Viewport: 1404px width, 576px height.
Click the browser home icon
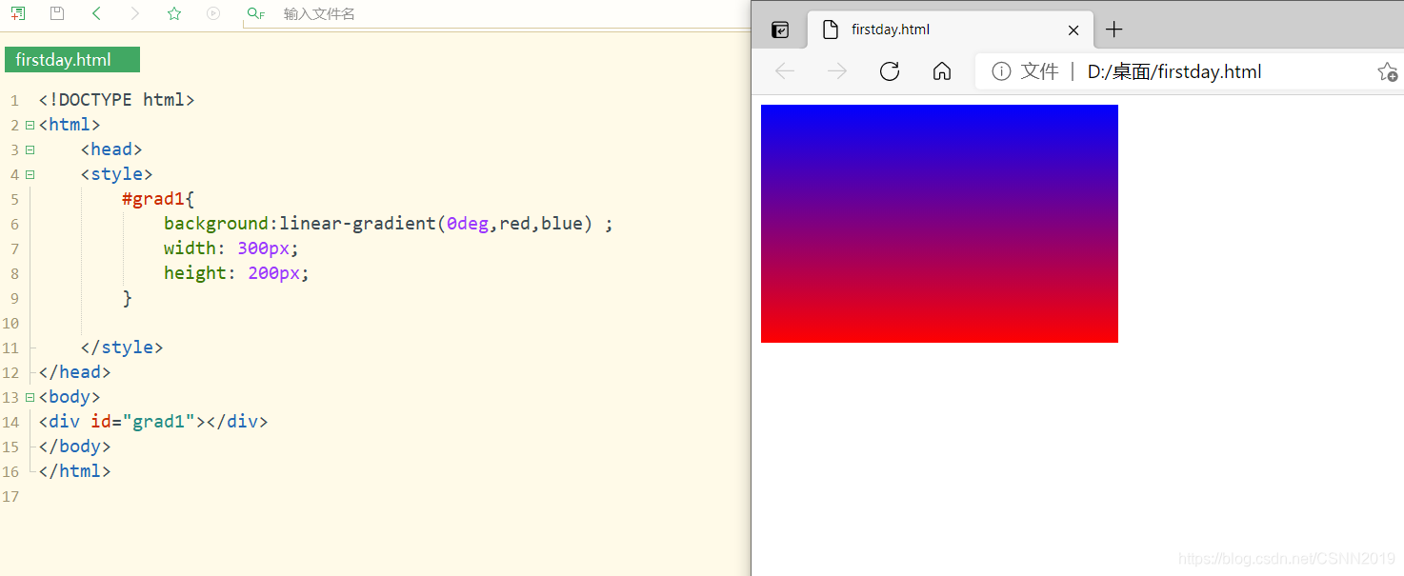942,71
